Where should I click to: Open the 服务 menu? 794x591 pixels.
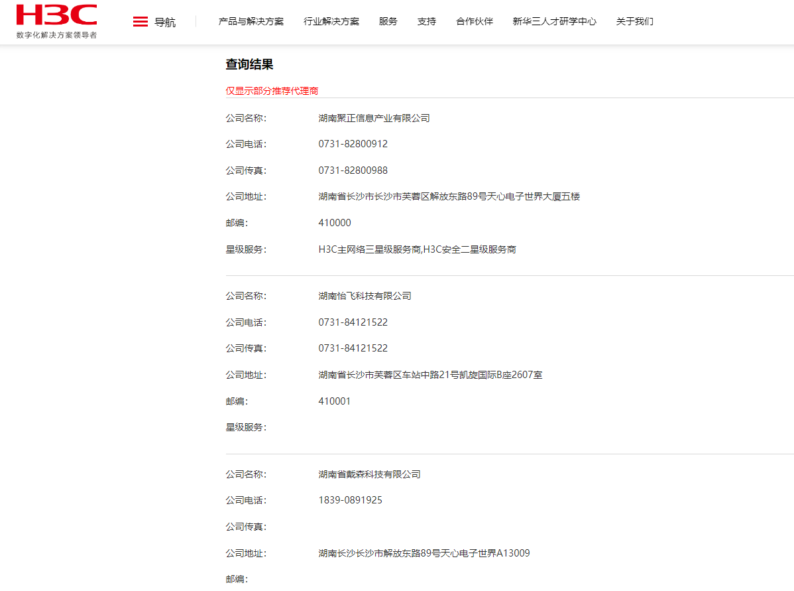(x=388, y=21)
